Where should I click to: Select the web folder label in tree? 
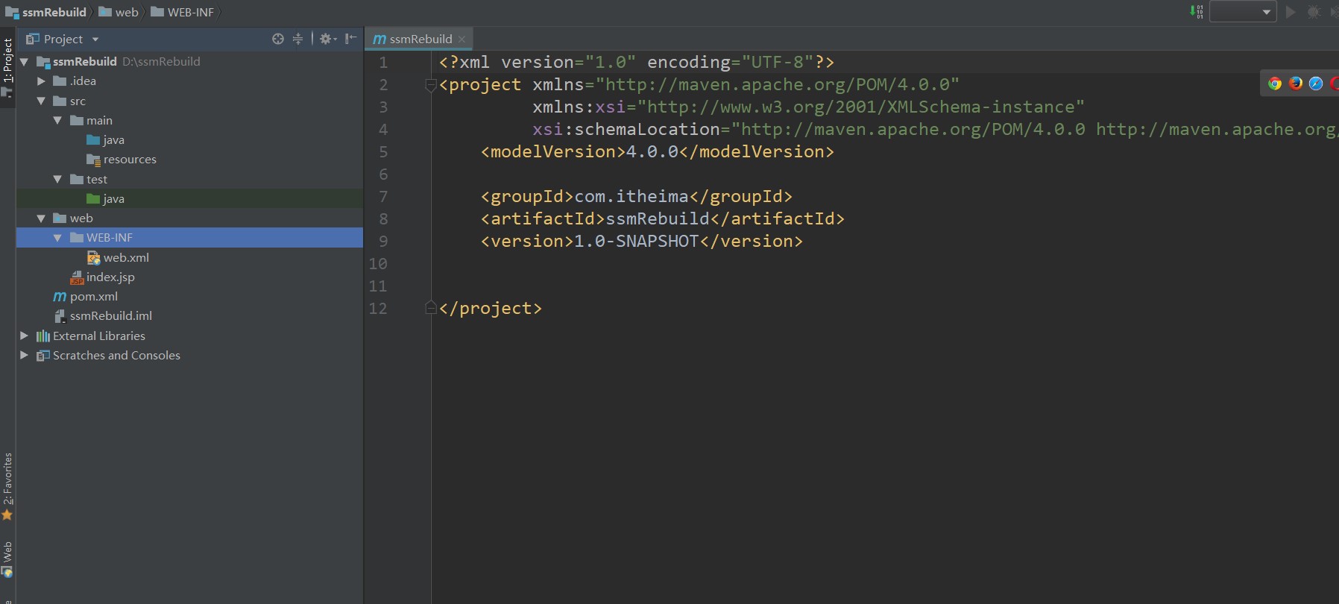click(81, 218)
